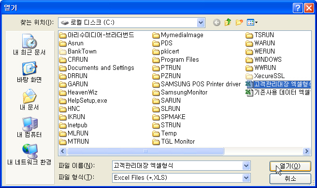Viewport: 317px width, 188px height.
Task: Open 내 네트워크 환경 in places bar
Action: (29, 155)
